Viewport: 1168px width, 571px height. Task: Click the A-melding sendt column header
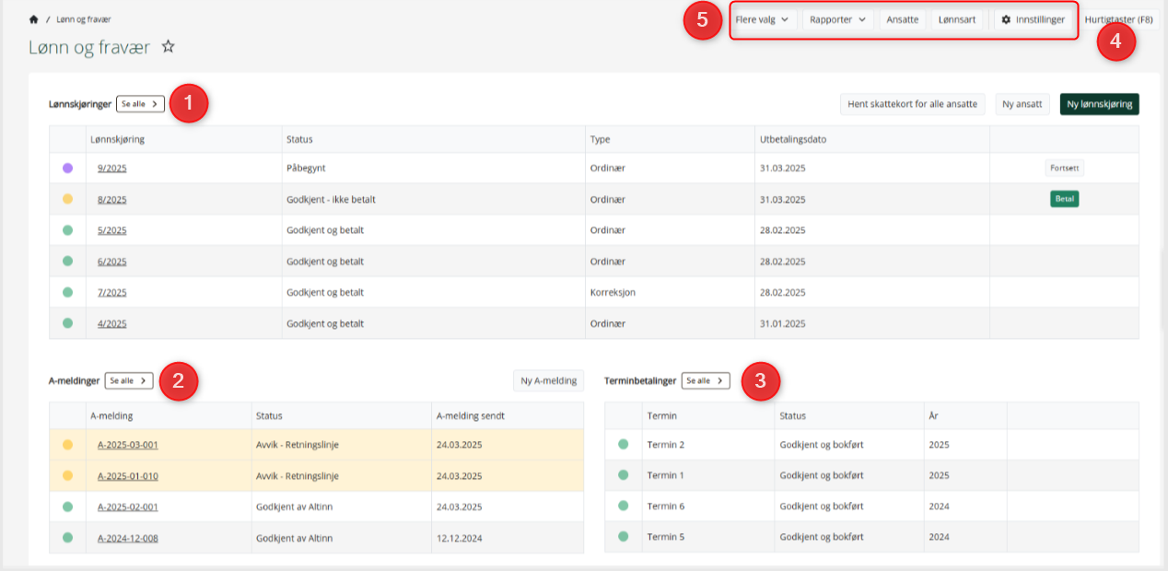[x=470, y=416]
